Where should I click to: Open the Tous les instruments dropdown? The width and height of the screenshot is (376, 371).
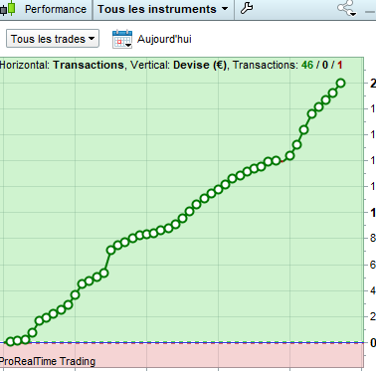point(163,9)
